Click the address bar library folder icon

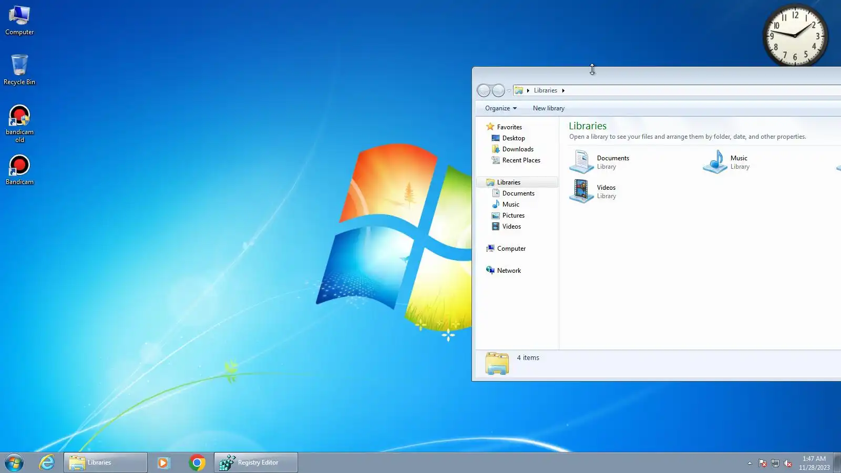(x=519, y=90)
